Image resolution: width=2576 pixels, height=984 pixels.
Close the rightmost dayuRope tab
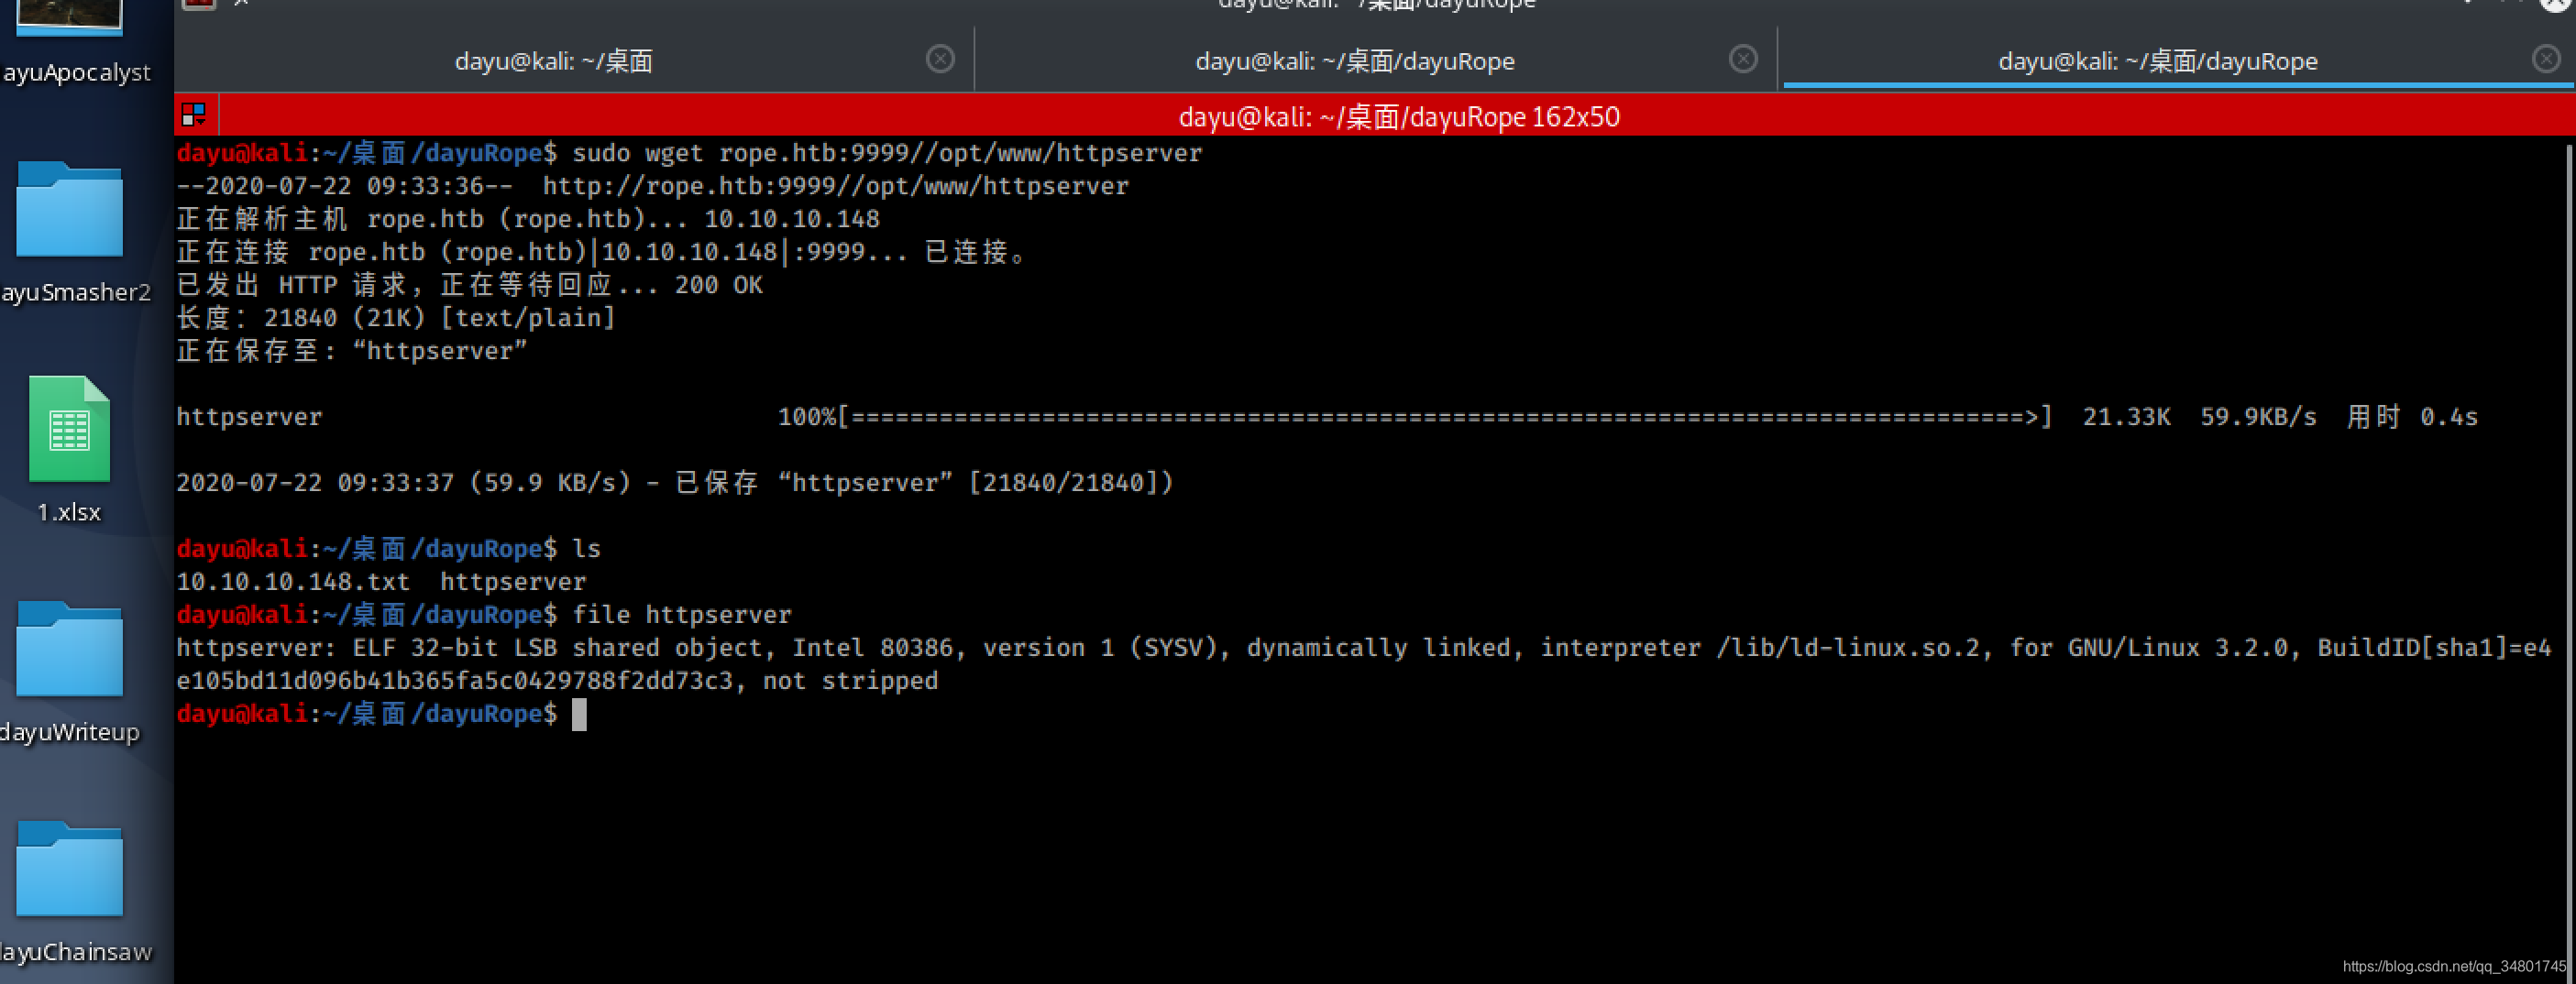point(2545,59)
